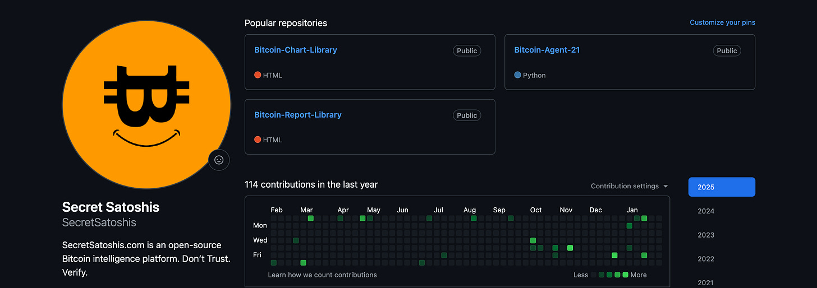
Task: Click the emoji status smiley icon on avatar
Action: tap(219, 160)
